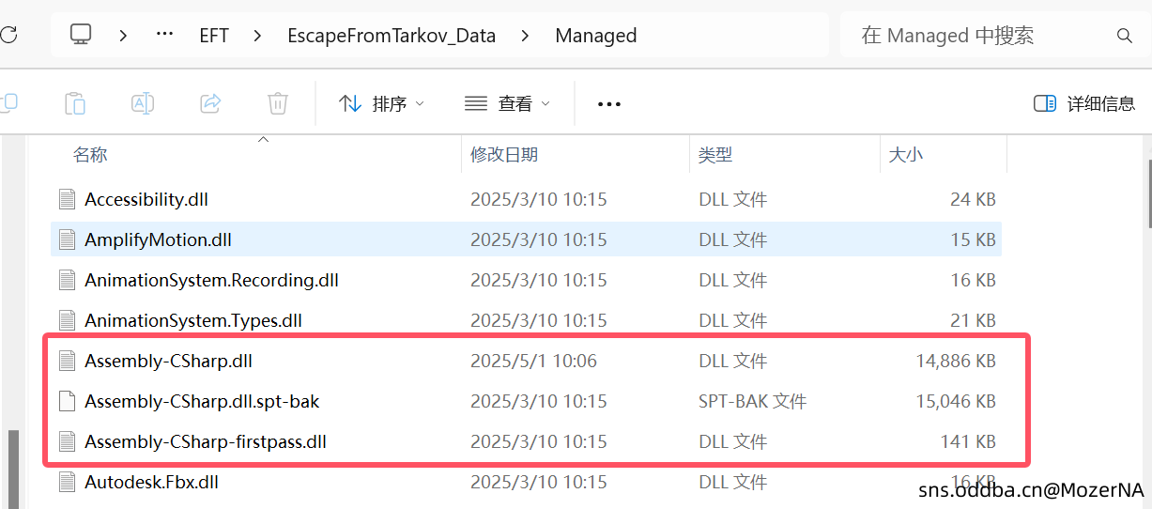The width and height of the screenshot is (1152, 509).
Task: Sort by the Size (大小) column header
Action: tap(906, 155)
